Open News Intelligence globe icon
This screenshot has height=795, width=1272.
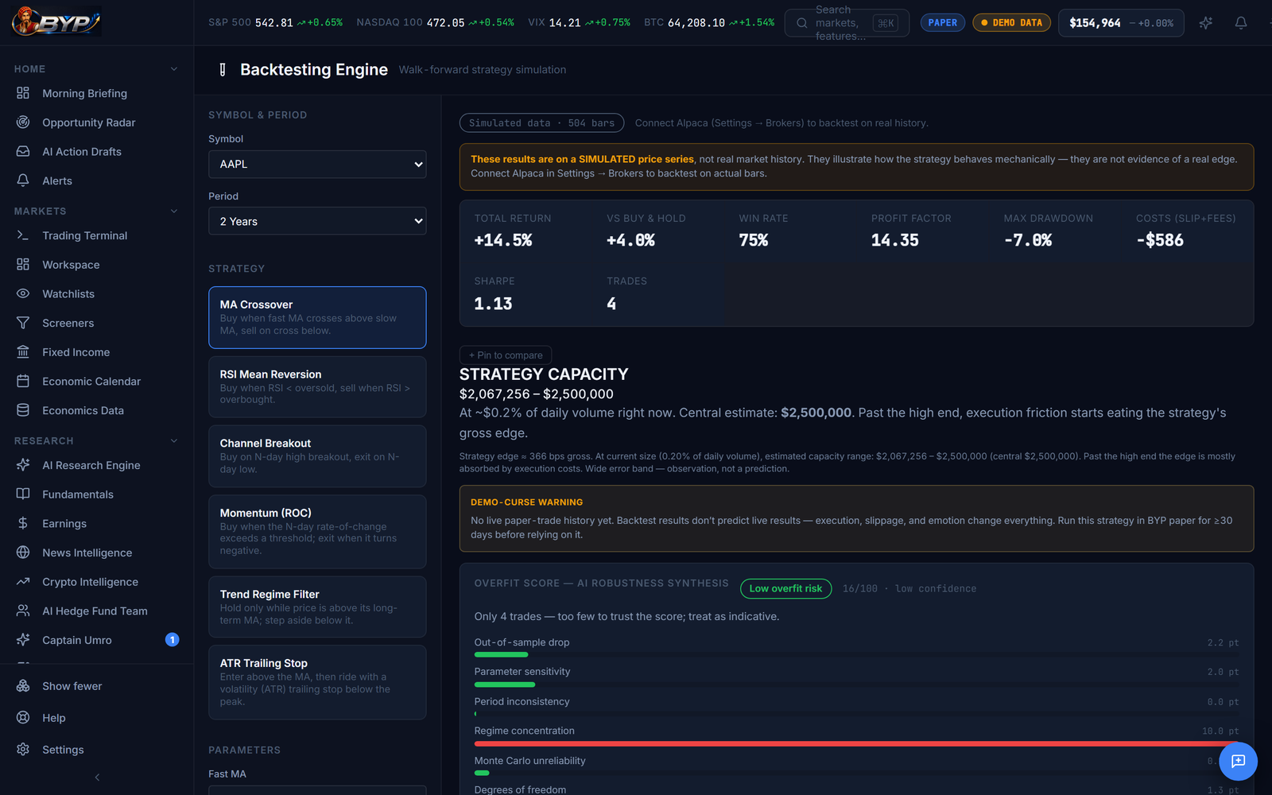23,553
